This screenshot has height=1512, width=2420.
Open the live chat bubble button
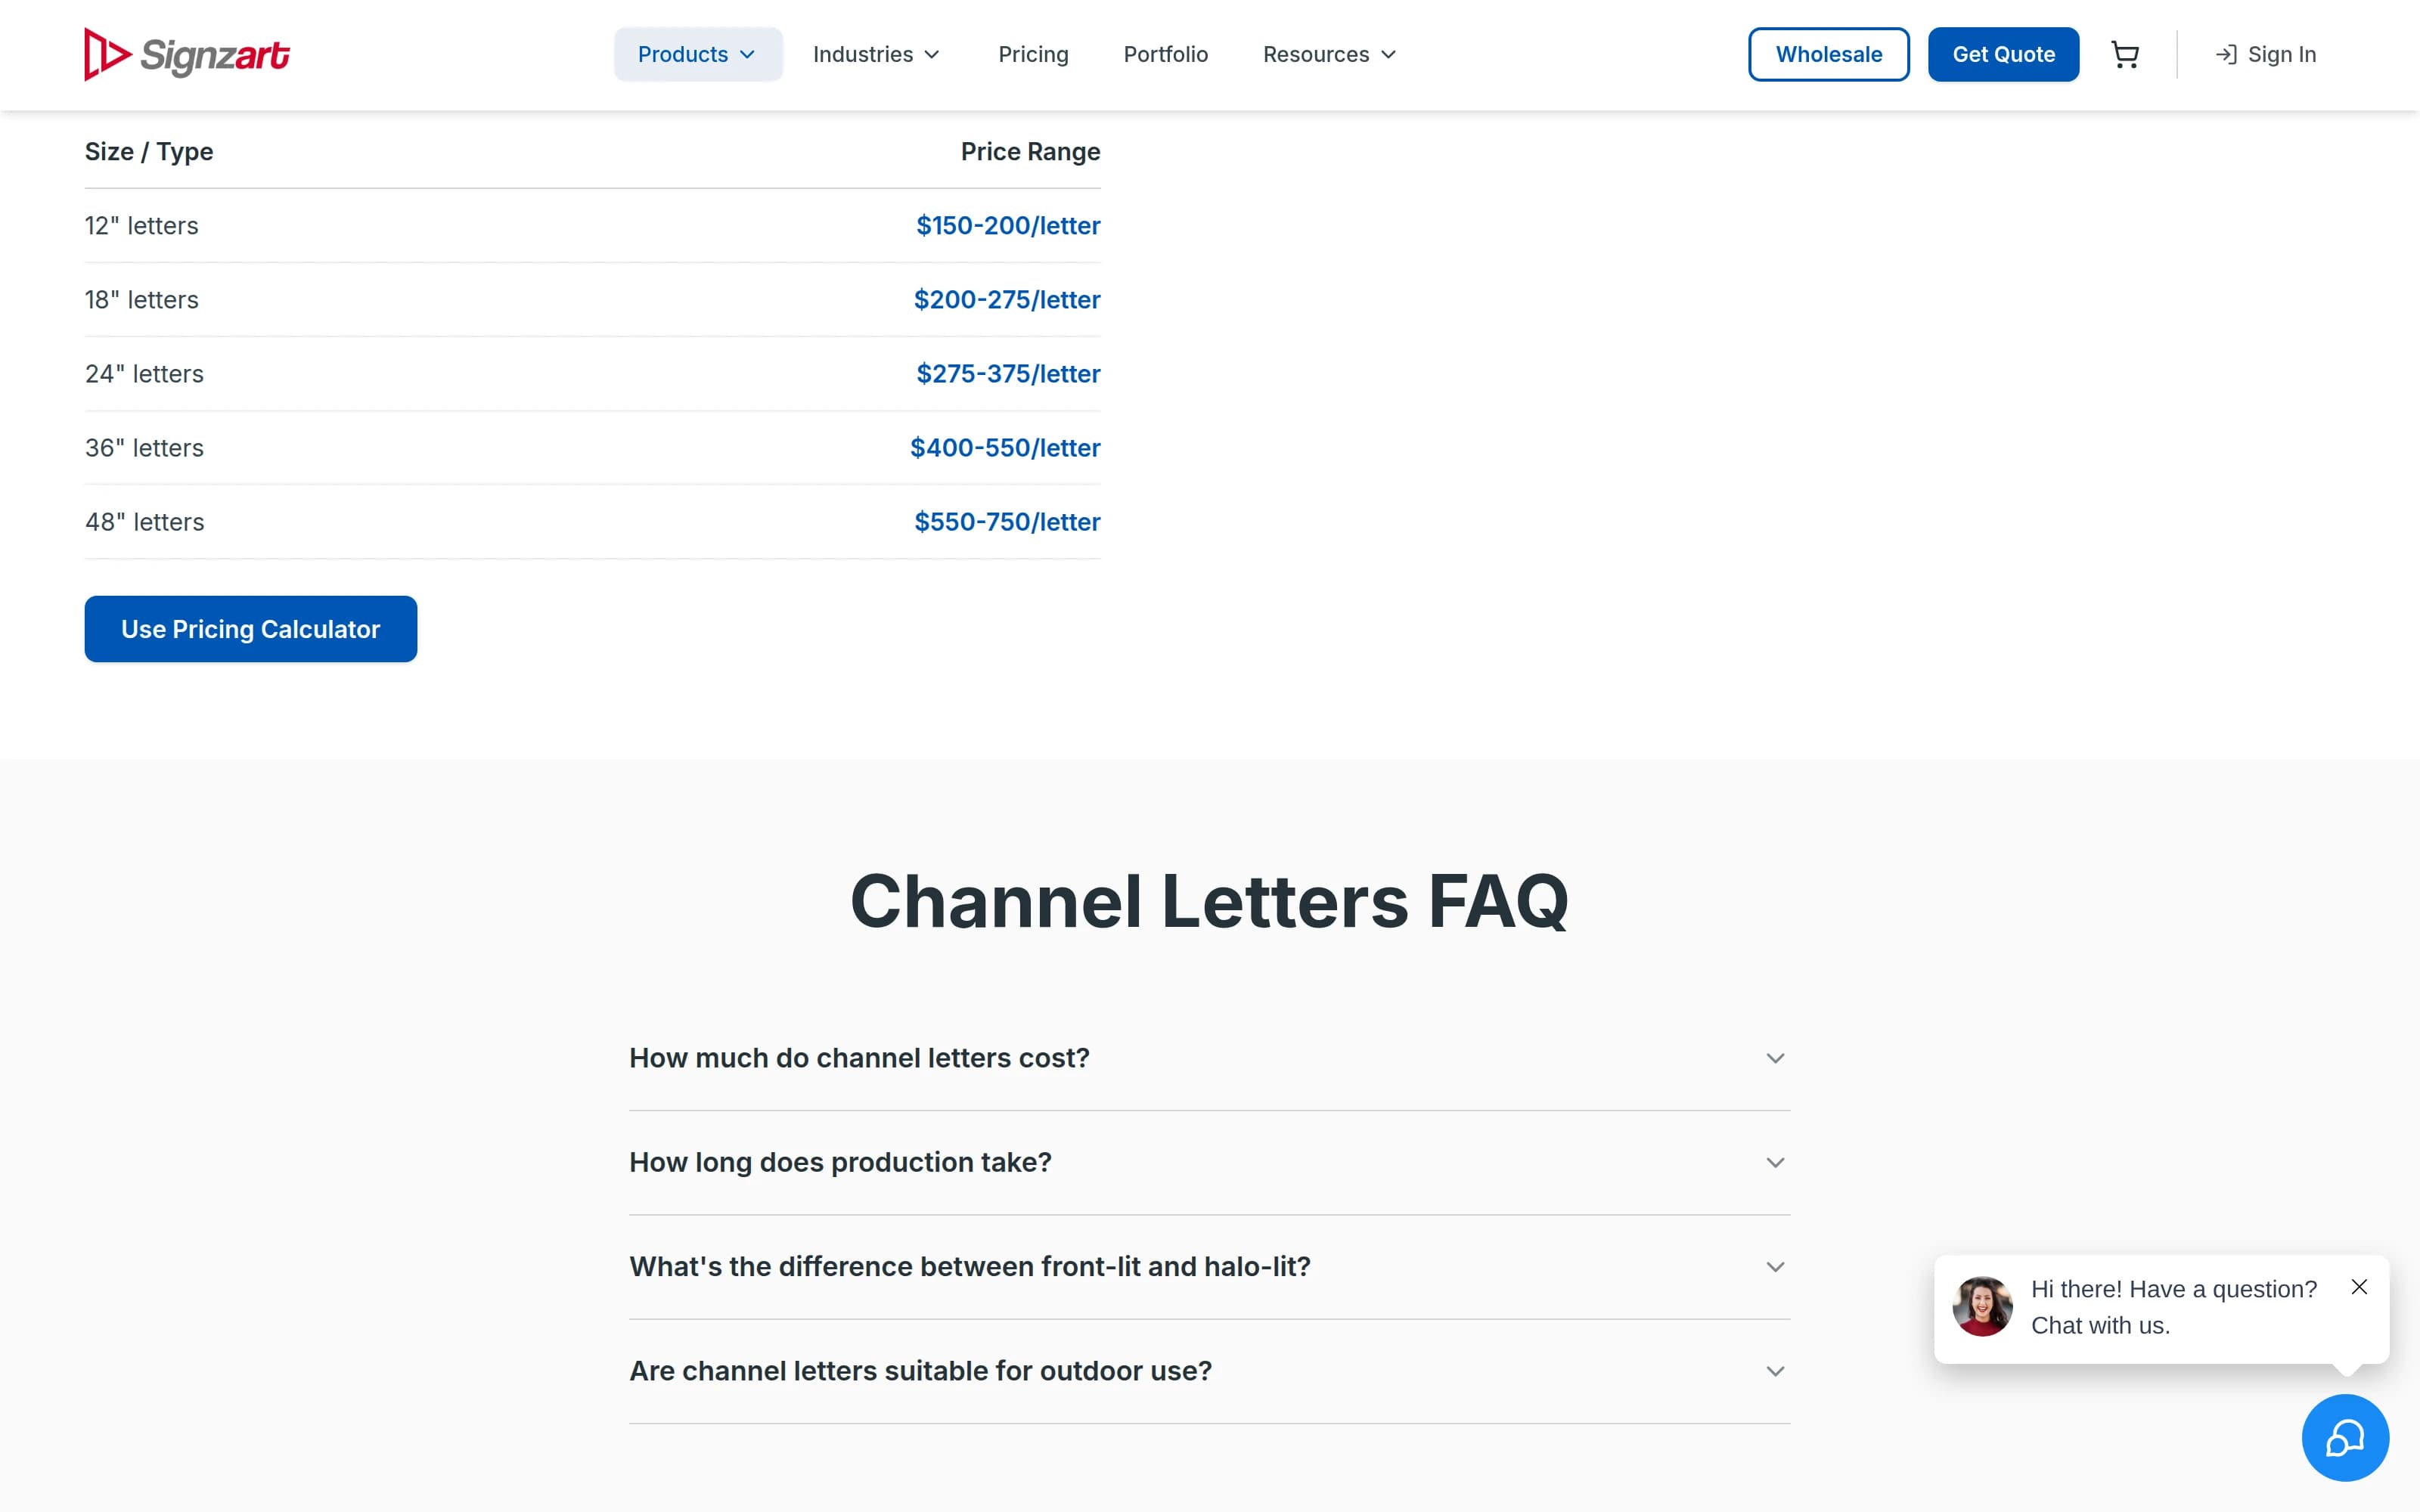coord(2345,1438)
